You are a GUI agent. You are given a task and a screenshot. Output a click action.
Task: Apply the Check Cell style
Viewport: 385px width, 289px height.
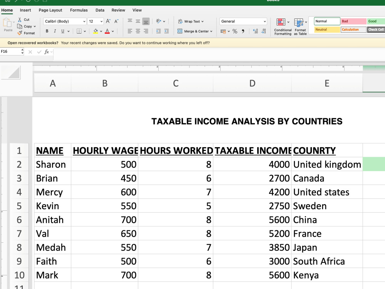tap(376, 30)
